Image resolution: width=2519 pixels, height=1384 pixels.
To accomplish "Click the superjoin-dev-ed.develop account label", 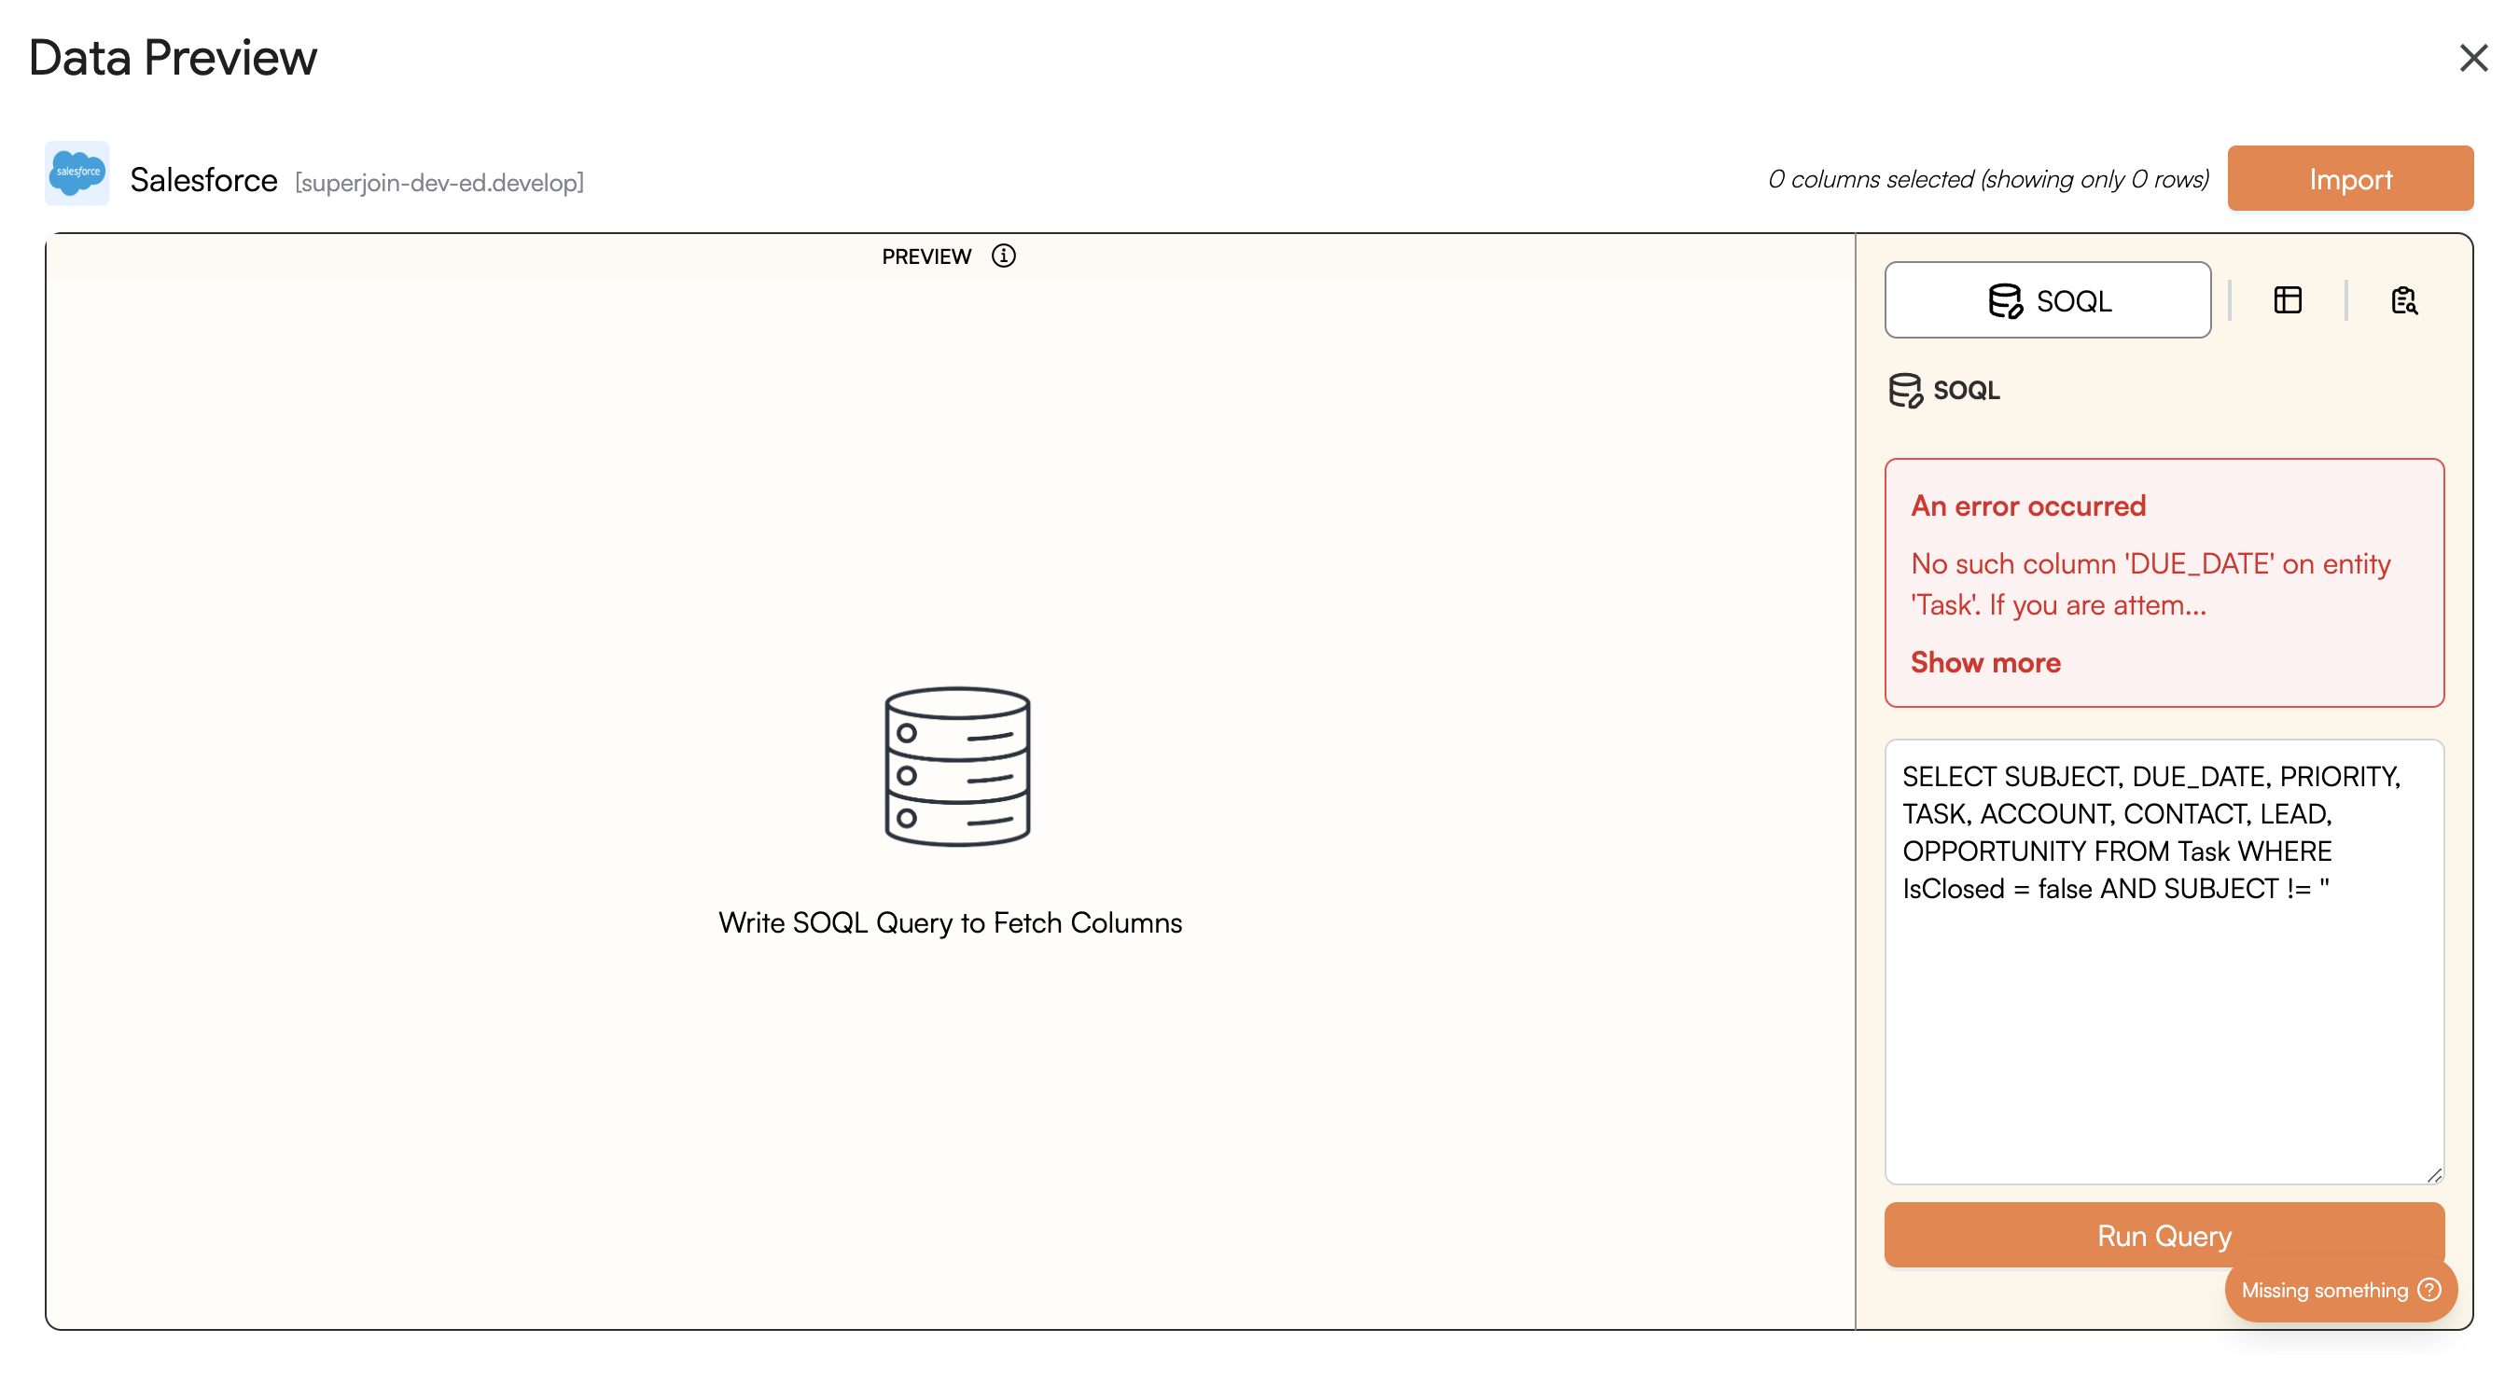I will [x=439, y=183].
